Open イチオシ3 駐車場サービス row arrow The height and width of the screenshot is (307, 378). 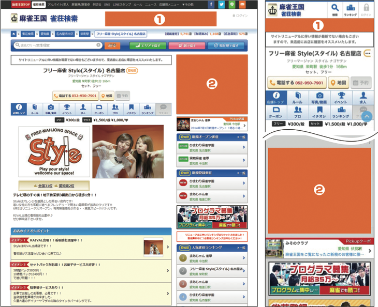click(168, 294)
